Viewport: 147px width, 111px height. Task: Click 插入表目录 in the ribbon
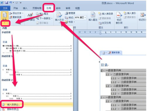point(106,14)
